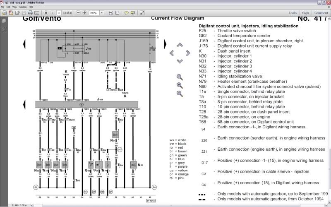
Task: Expand the Tools pane
Action: [293, 13]
